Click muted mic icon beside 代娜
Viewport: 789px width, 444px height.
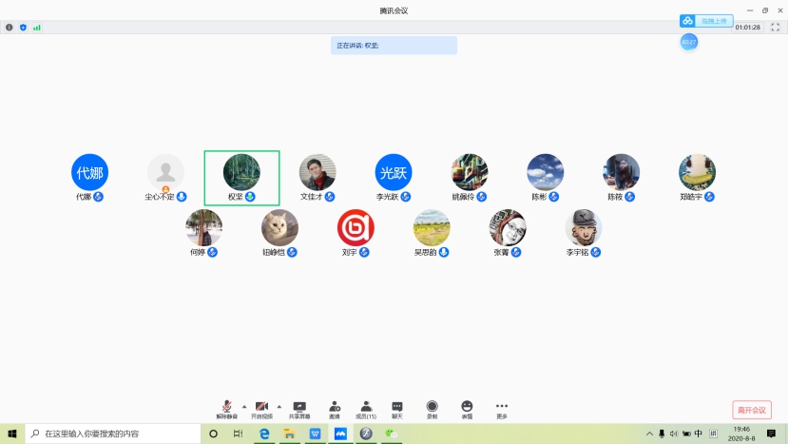pyautogui.click(x=98, y=196)
